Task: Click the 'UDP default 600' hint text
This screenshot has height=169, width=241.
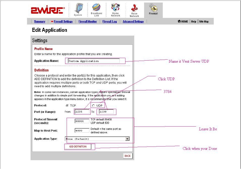Action: pyautogui.click(x=100, y=123)
